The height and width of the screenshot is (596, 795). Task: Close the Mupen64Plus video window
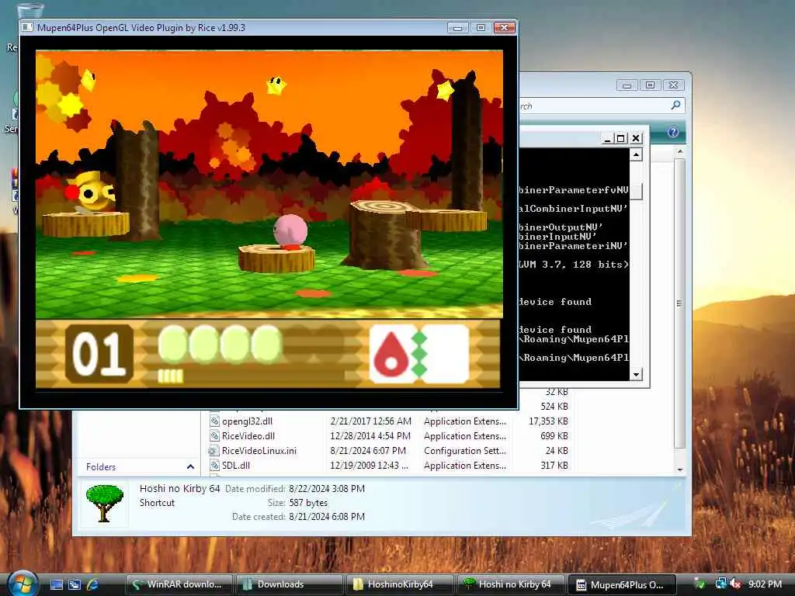tap(505, 27)
